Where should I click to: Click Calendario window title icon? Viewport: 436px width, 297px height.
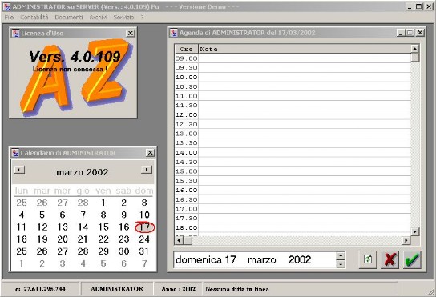15,153
